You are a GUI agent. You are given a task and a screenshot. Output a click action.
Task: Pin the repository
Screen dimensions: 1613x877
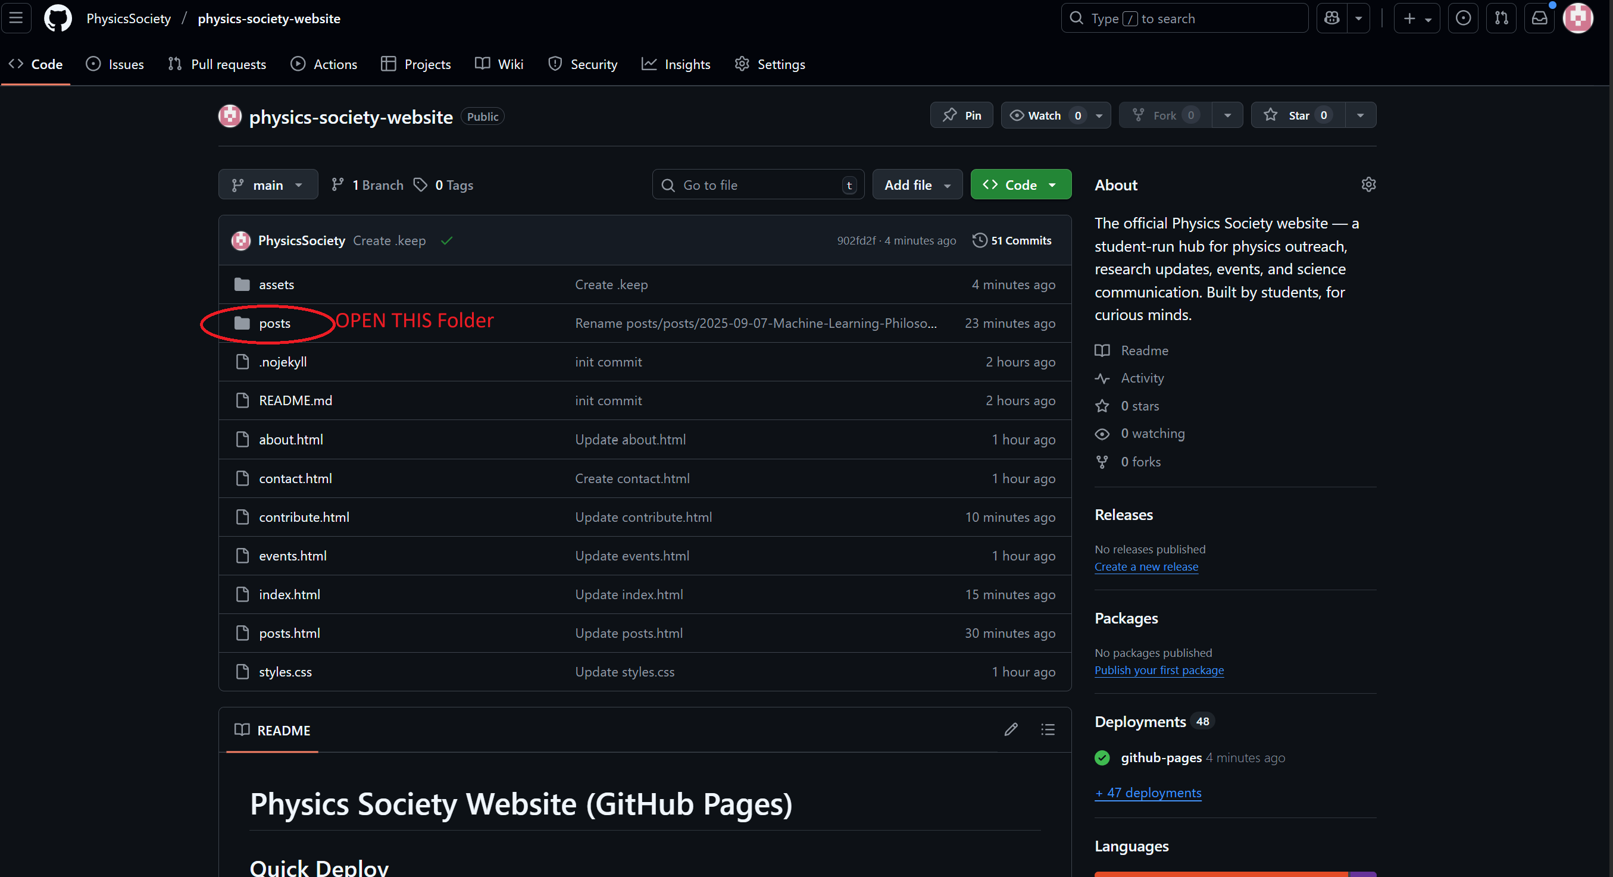point(961,115)
